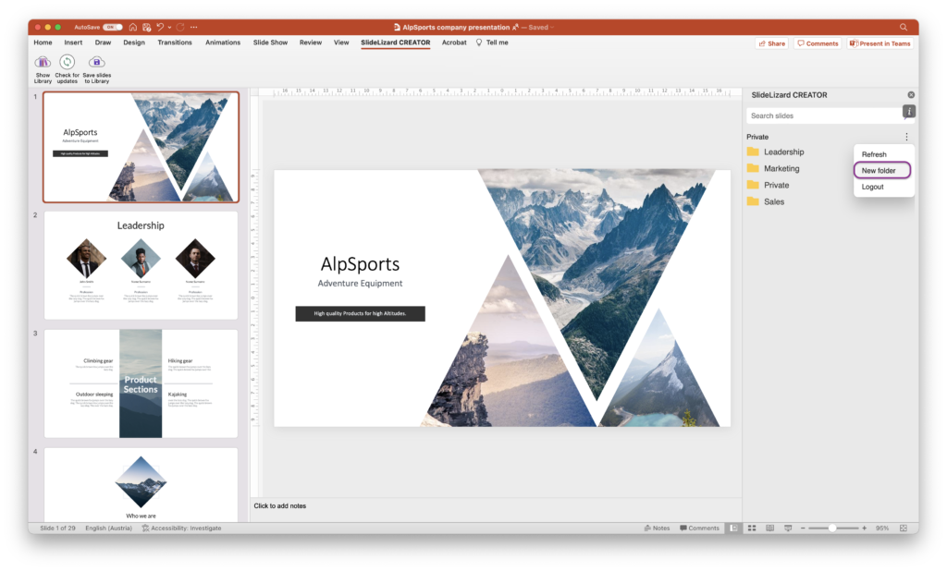Screen dimensions: 947x571
Task: Switch to the Design tab
Action: tap(134, 43)
